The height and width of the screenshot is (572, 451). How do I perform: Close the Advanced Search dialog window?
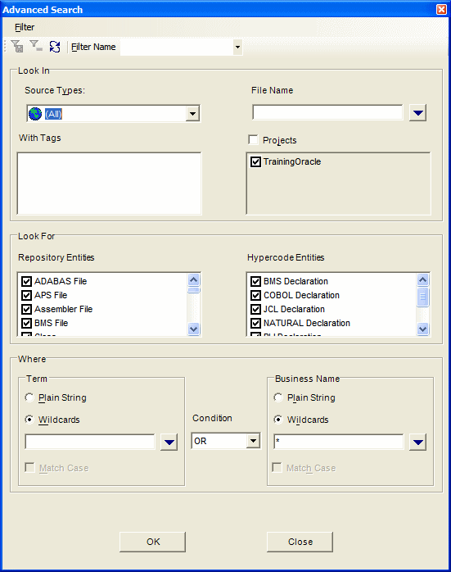441,9
